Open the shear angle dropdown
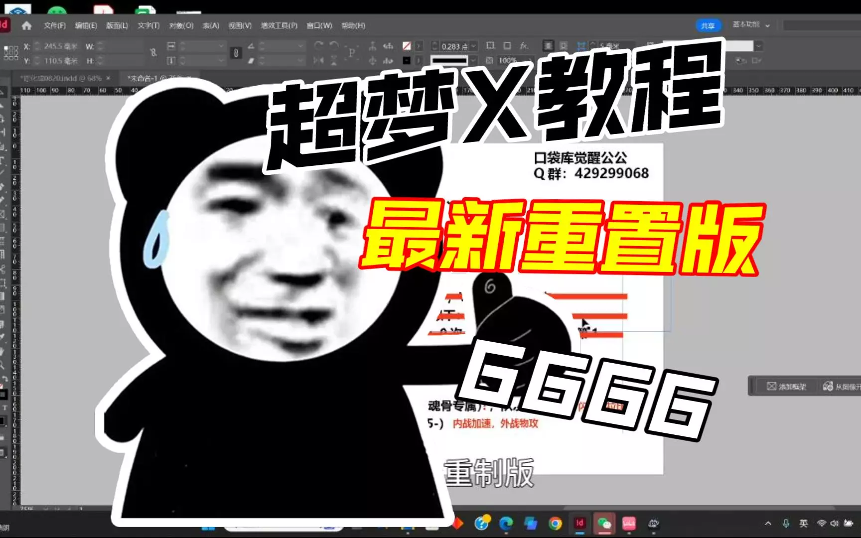 click(300, 60)
